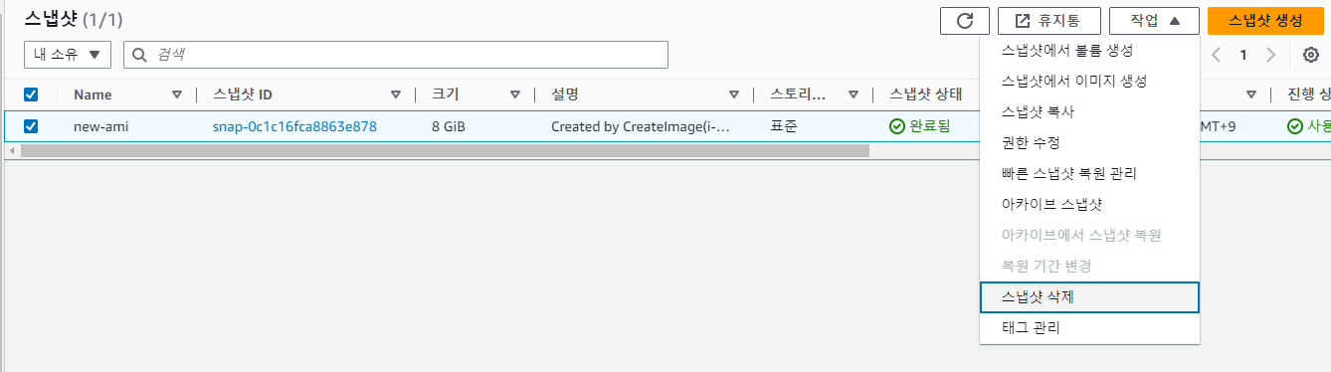The image size is (1331, 372).
Task: Click the 스냅샷 상태 column header
Action: coord(926,95)
